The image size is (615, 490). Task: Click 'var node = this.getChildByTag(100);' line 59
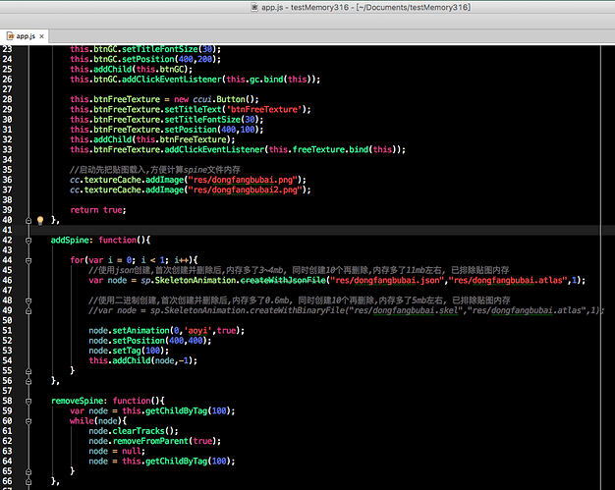click(x=152, y=411)
